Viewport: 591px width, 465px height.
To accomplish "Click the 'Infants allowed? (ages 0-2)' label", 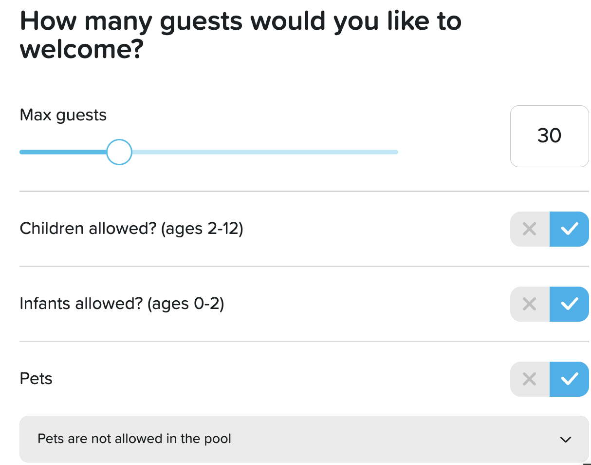I will point(122,304).
